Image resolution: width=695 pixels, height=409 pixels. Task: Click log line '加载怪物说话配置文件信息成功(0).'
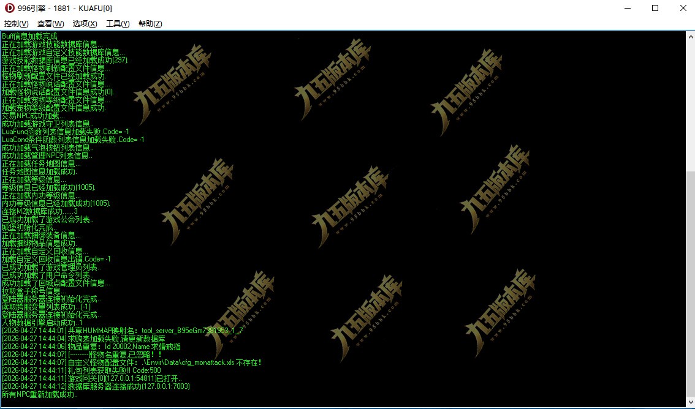click(58, 92)
